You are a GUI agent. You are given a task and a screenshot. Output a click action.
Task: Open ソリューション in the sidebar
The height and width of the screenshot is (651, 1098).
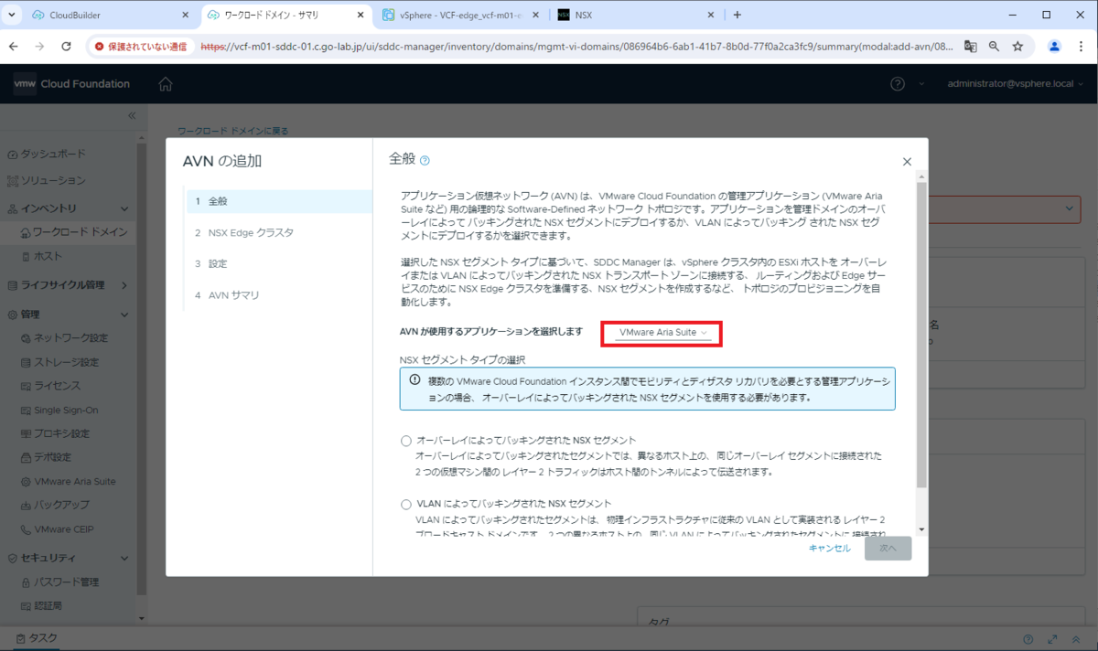click(53, 180)
